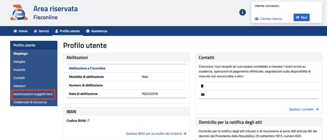
Task: Click the Agenzia Entrate logo
Action: (x=19, y=12)
